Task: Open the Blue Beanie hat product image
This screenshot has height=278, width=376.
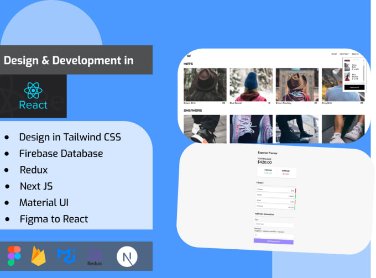Action: coord(251,85)
